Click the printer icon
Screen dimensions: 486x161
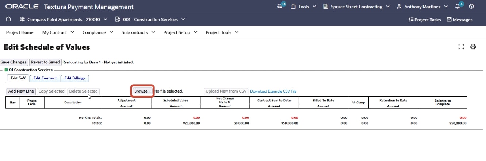point(473,47)
